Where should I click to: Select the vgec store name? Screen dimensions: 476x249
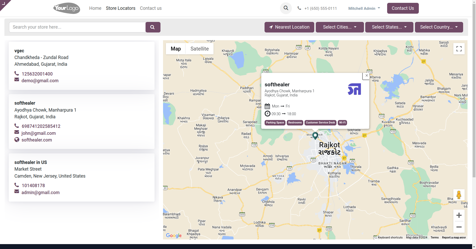point(19,51)
